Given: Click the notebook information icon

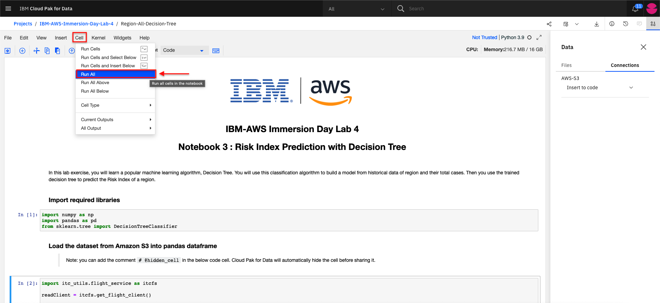Looking at the screenshot, I should 612,24.
